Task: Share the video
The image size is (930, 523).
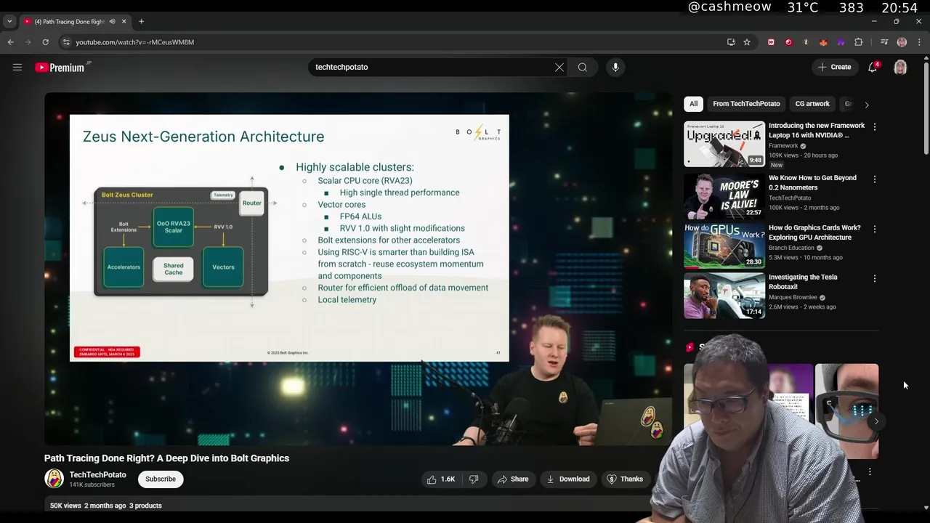Action: [x=512, y=479]
